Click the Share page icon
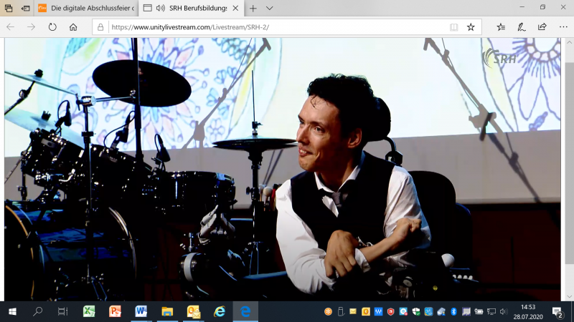The width and height of the screenshot is (574, 322). 542,26
